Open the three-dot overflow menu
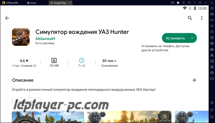The height and width of the screenshot is (123, 215). (x=202, y=18)
